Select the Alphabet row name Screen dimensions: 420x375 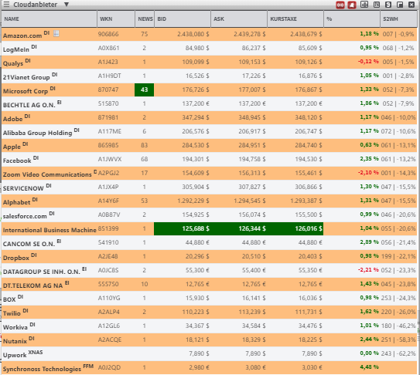coord(16,202)
